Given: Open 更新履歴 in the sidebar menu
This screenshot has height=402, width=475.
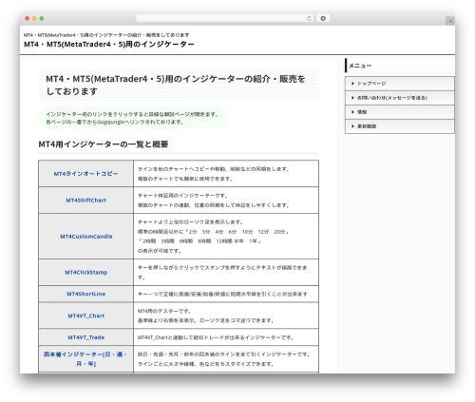Looking at the screenshot, I should (x=400, y=126).
